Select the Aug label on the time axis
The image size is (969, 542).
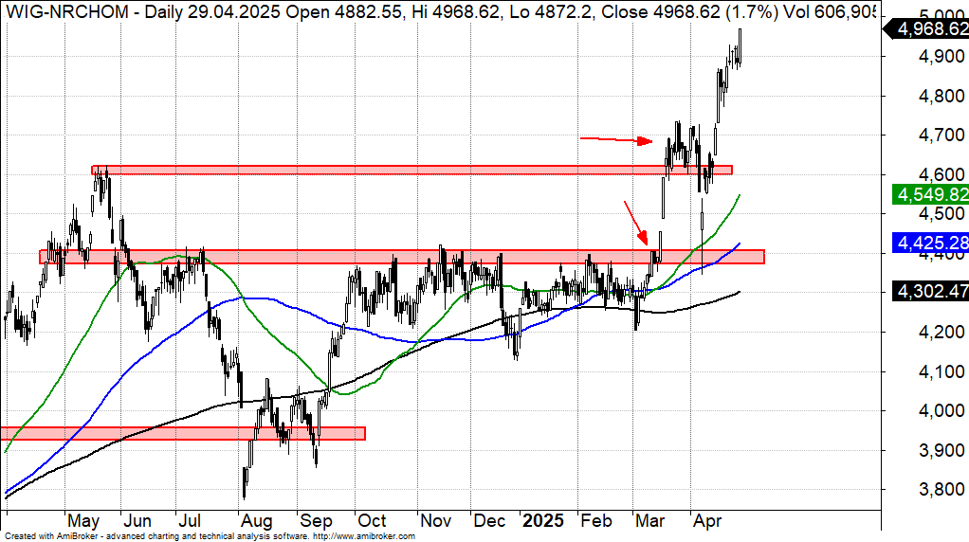click(x=256, y=521)
